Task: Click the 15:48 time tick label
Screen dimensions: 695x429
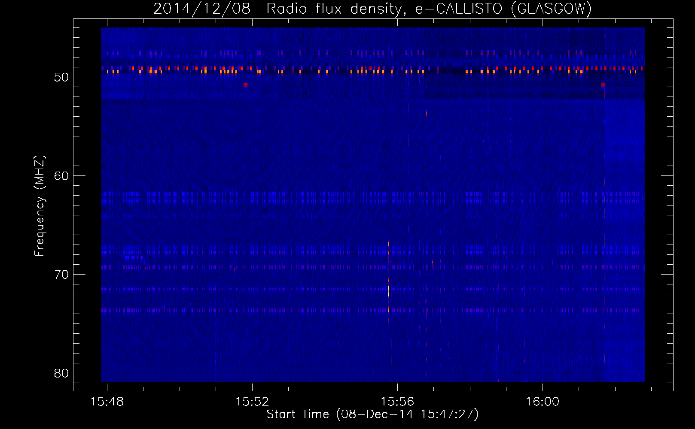Action: coord(107,402)
